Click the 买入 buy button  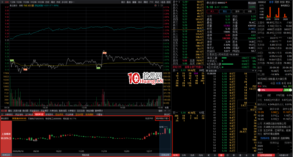(212, 11)
